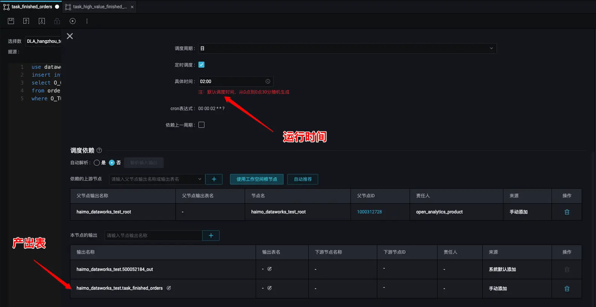Close the task_high_value_finished tab
This screenshot has width=596, height=307.
(x=132, y=7)
